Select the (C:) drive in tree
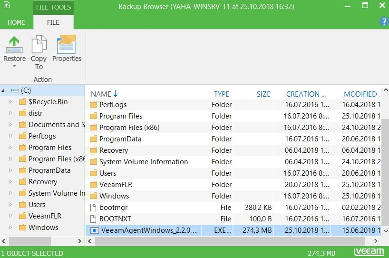 coord(42,90)
